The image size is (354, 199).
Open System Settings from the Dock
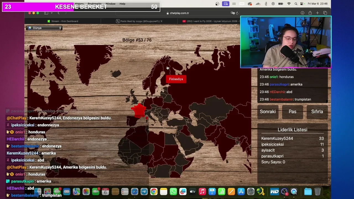click(x=251, y=192)
